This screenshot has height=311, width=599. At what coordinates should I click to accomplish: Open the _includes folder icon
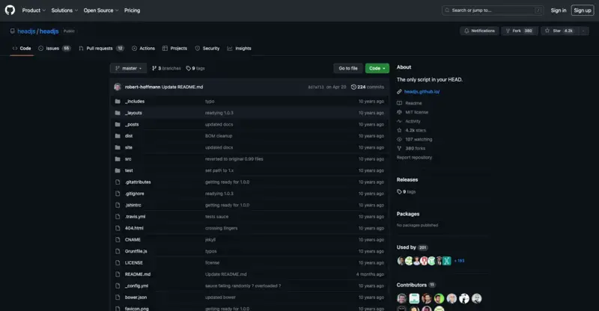point(118,101)
